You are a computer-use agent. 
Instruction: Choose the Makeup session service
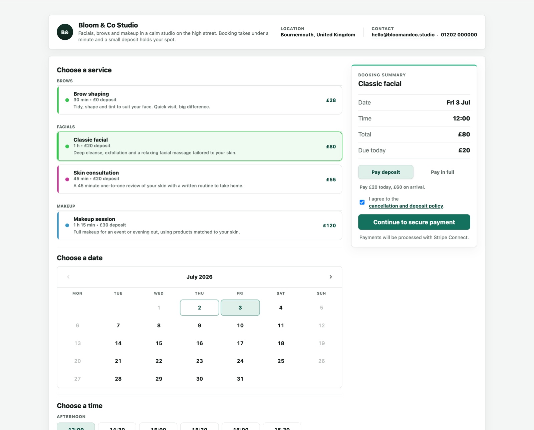click(x=200, y=226)
